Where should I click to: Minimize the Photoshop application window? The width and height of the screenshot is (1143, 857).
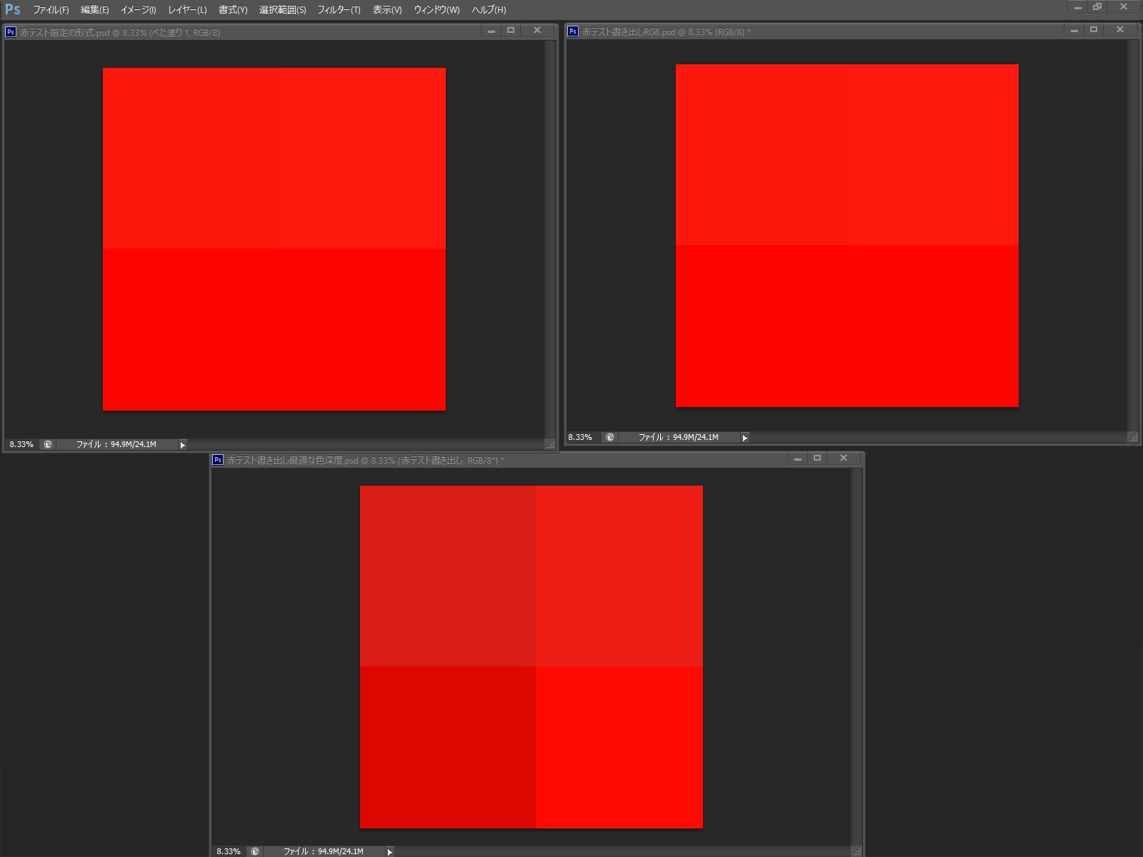point(1078,7)
